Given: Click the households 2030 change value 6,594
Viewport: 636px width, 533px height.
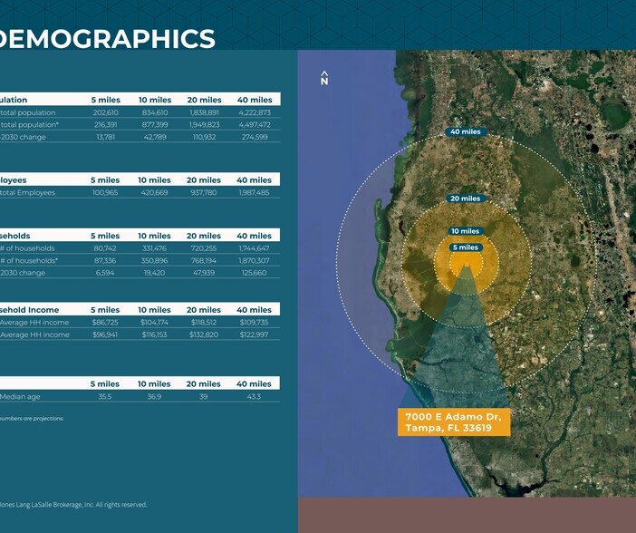Looking at the screenshot, I should tap(105, 272).
